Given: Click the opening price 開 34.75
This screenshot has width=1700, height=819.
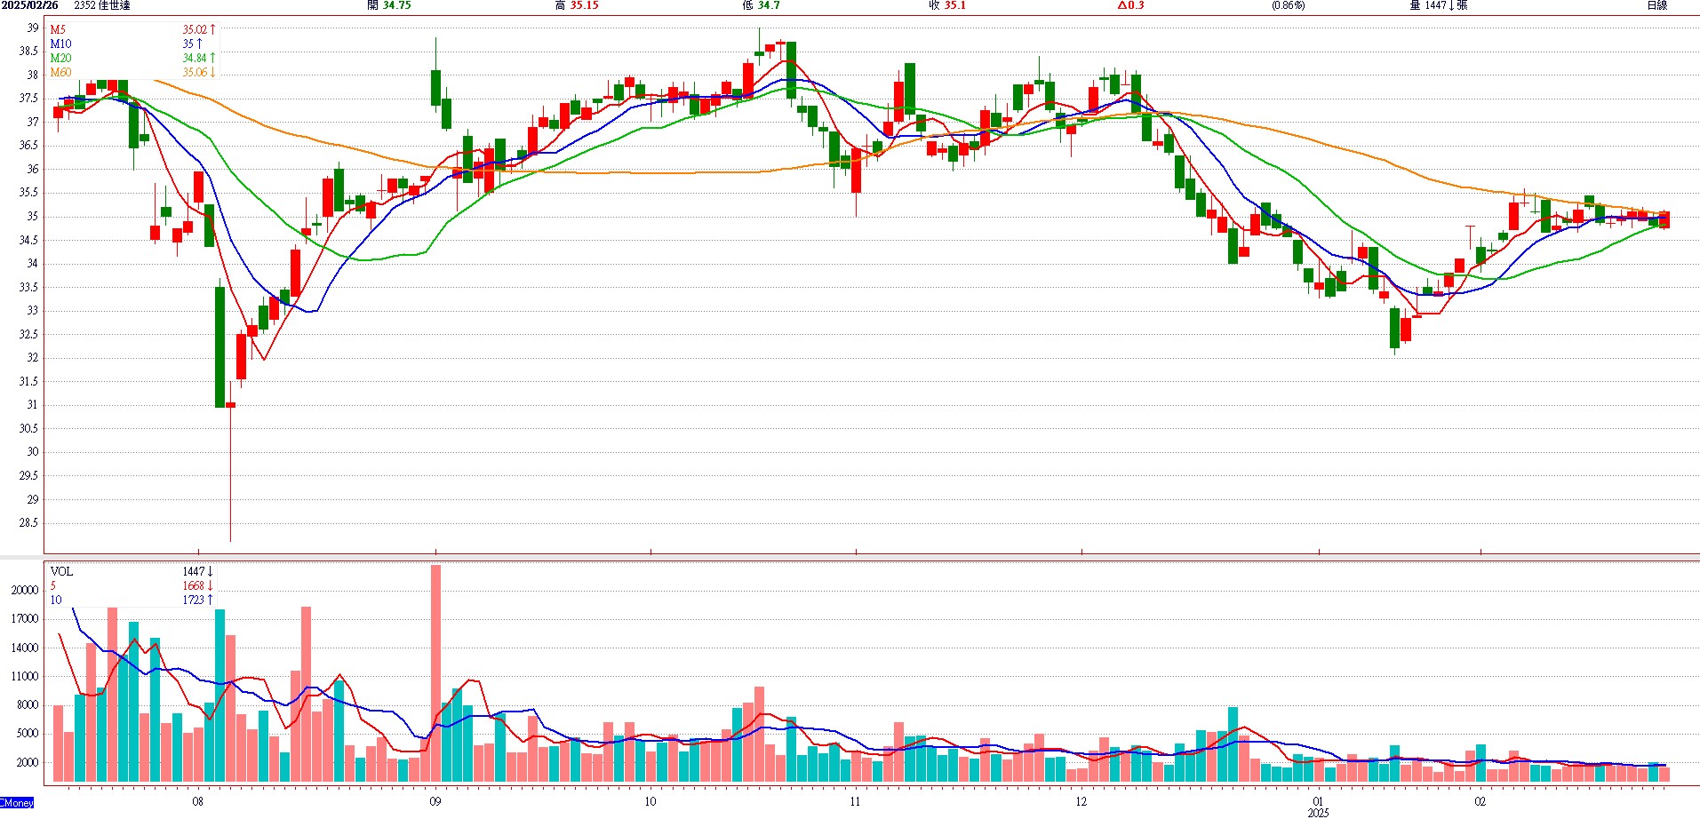Looking at the screenshot, I should 388,5.
